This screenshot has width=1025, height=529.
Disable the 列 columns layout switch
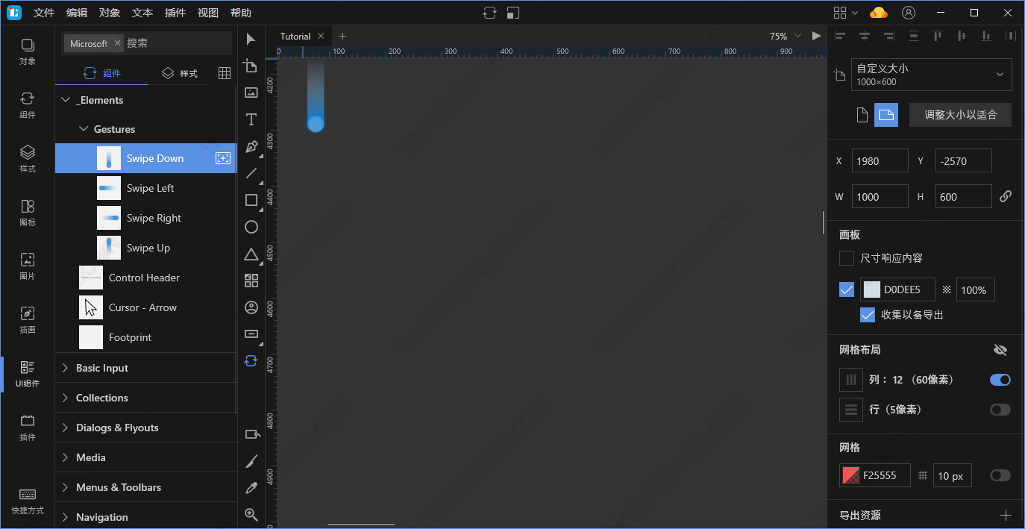click(1000, 380)
